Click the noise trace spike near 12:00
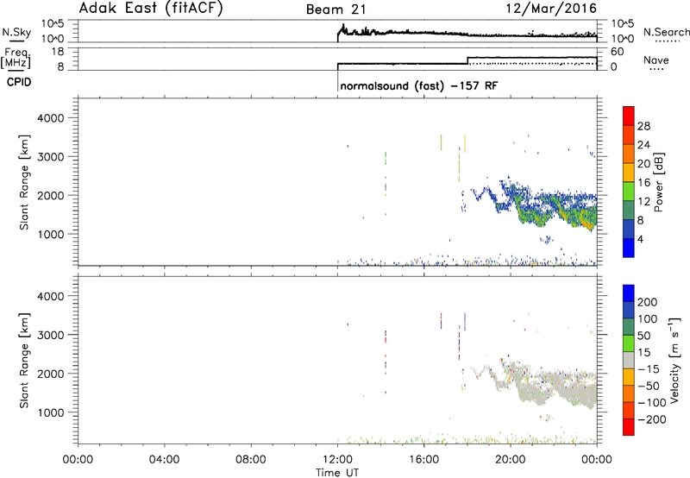 [x=342, y=28]
